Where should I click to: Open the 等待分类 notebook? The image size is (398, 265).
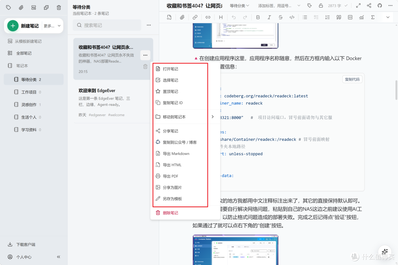coord(34,79)
